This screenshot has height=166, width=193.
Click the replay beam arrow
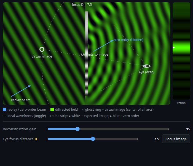point(21,91)
